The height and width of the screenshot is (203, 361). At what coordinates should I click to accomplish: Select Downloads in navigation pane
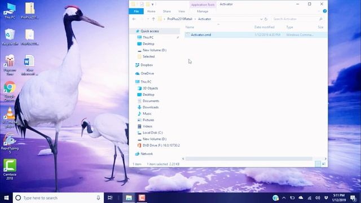pos(151,107)
